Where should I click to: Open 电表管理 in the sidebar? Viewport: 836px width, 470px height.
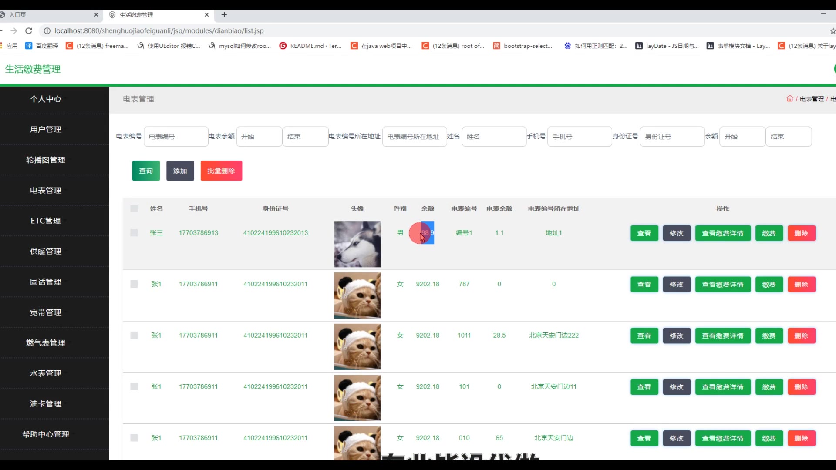pos(46,191)
